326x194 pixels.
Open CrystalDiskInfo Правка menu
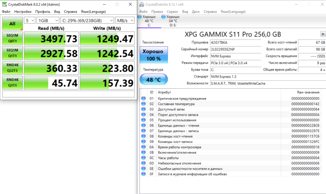pyautogui.click(x=157, y=12)
